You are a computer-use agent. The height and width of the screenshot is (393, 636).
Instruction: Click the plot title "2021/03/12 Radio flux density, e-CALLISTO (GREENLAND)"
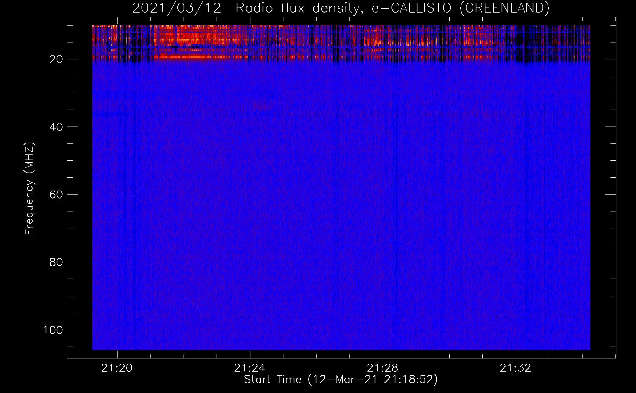tap(340, 8)
